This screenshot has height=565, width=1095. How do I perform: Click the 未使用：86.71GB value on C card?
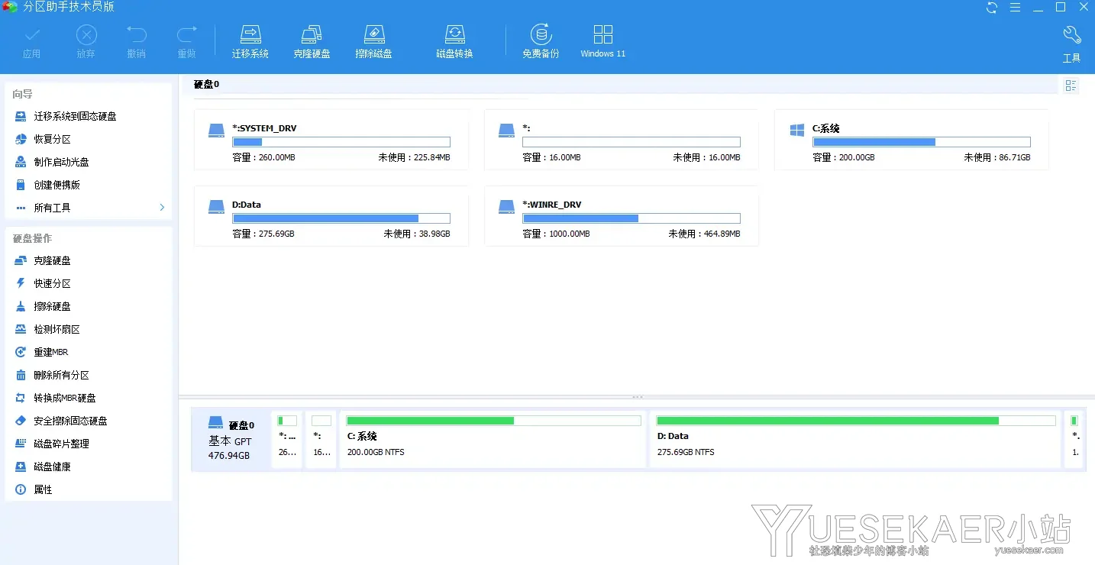[x=997, y=157]
